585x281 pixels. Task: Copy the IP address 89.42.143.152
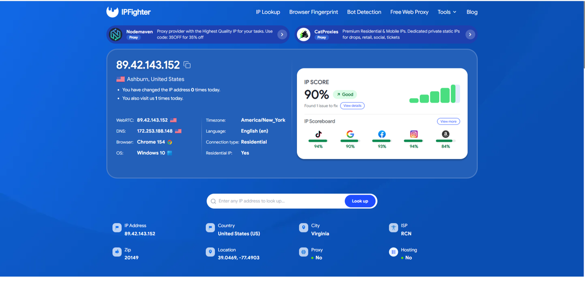click(187, 65)
